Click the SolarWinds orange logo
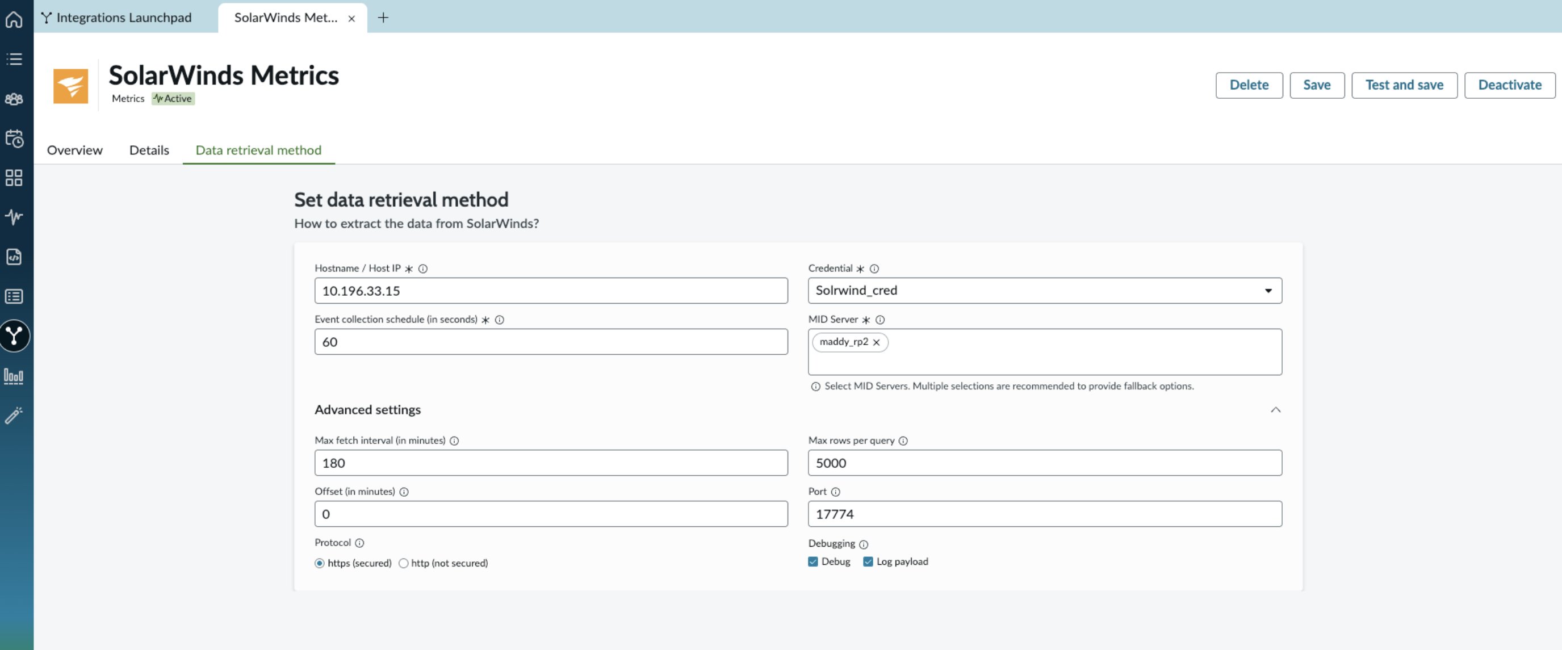Screen dimensions: 1562x650 click(x=70, y=86)
